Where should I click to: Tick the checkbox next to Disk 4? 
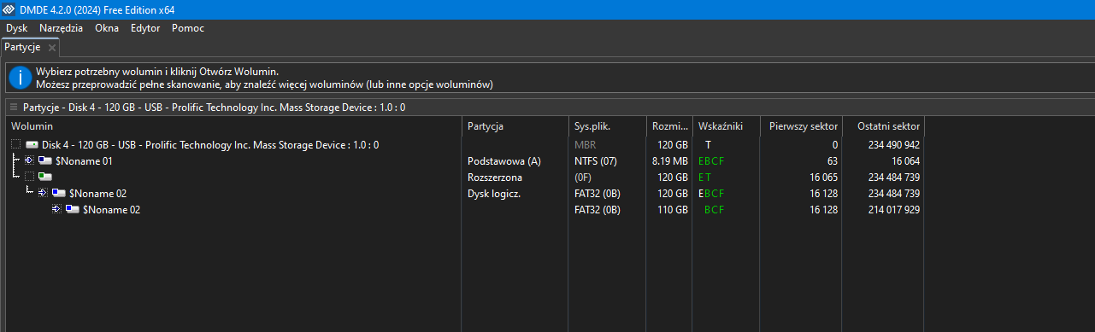pyautogui.click(x=16, y=145)
